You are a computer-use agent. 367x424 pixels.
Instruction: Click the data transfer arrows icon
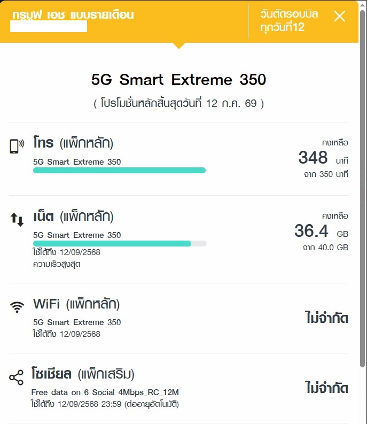pos(17,220)
